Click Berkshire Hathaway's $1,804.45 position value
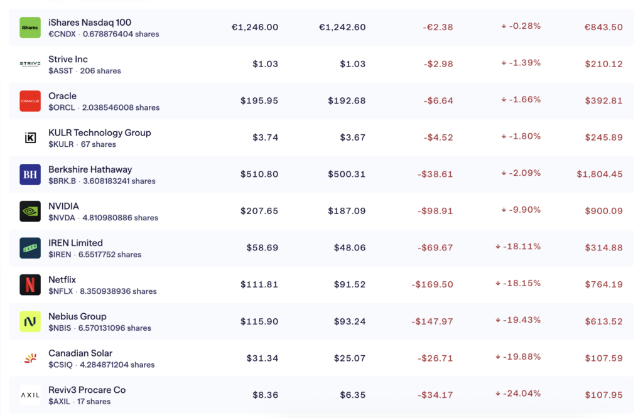This screenshot has height=418, width=643. [x=600, y=174]
